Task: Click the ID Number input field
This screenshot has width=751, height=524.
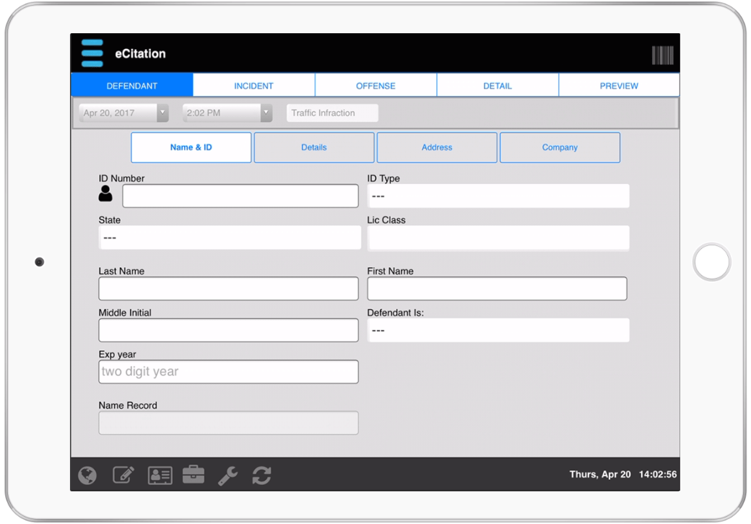Action: click(x=240, y=196)
